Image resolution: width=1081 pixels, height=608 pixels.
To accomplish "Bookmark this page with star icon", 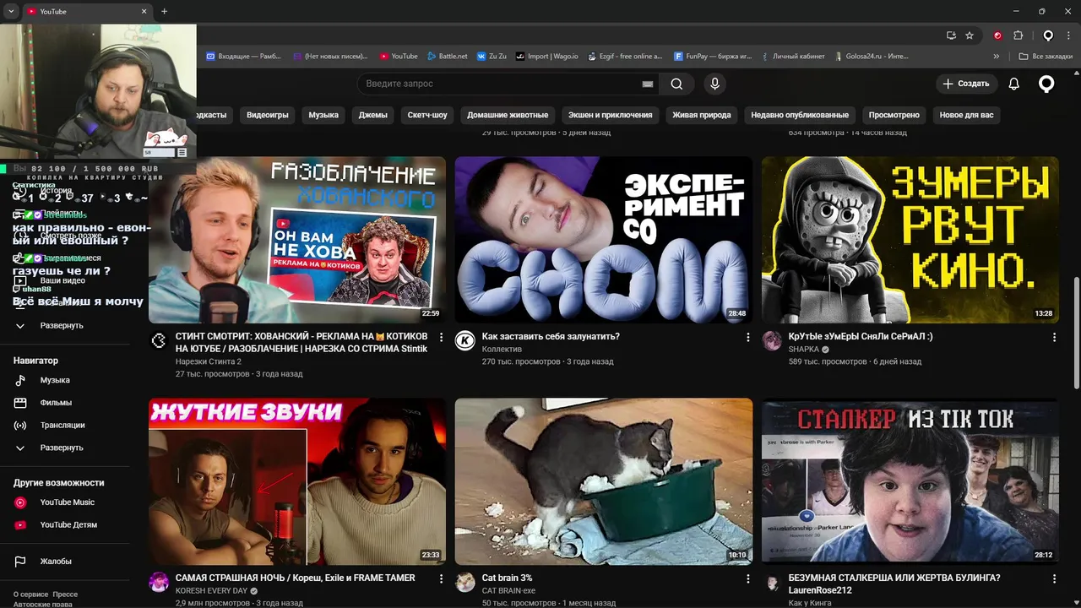I will point(970,35).
